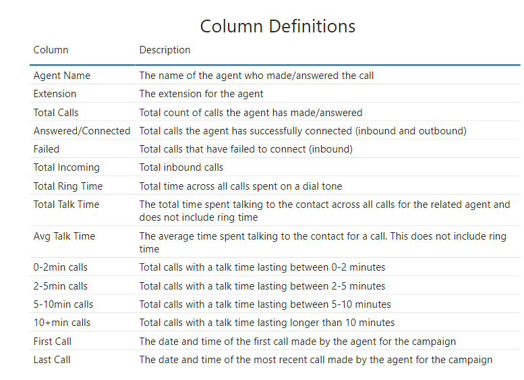This screenshot has height=380, width=524.
Task: Click the Column Definitions title
Action: click(x=277, y=26)
